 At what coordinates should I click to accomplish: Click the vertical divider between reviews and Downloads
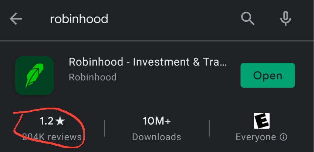[x=105, y=128]
